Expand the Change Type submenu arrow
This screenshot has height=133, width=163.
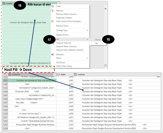87,30
